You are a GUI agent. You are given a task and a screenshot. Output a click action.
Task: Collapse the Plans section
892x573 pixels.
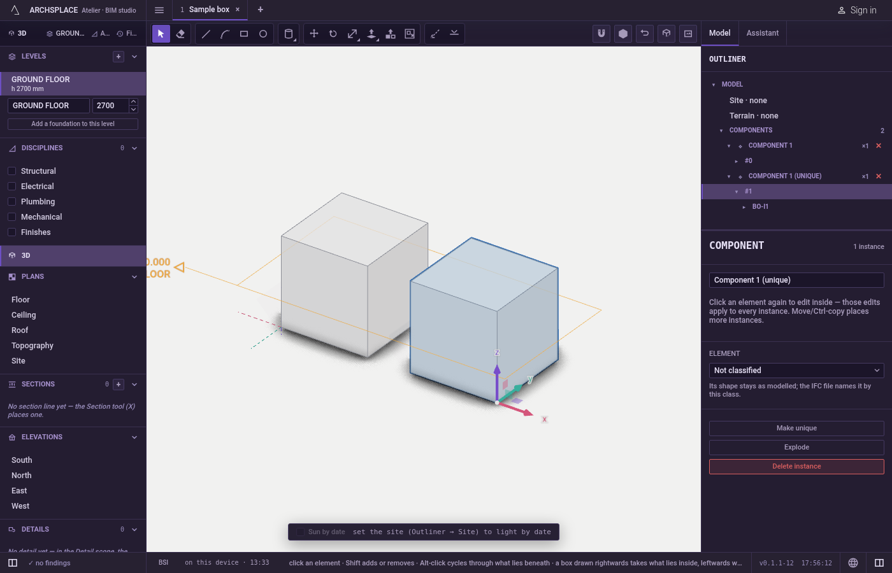[x=134, y=277]
